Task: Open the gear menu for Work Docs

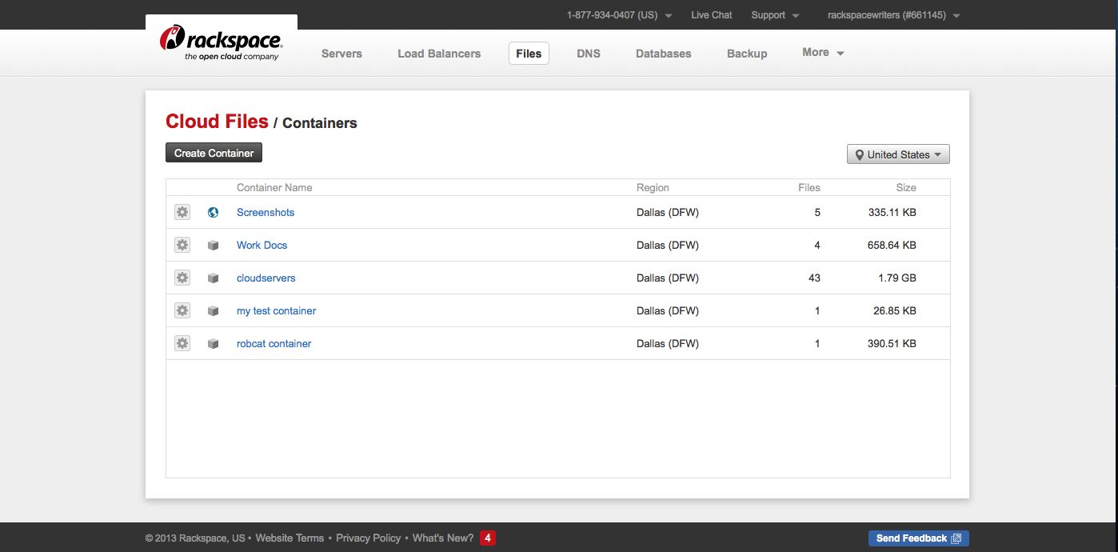Action: 182,245
